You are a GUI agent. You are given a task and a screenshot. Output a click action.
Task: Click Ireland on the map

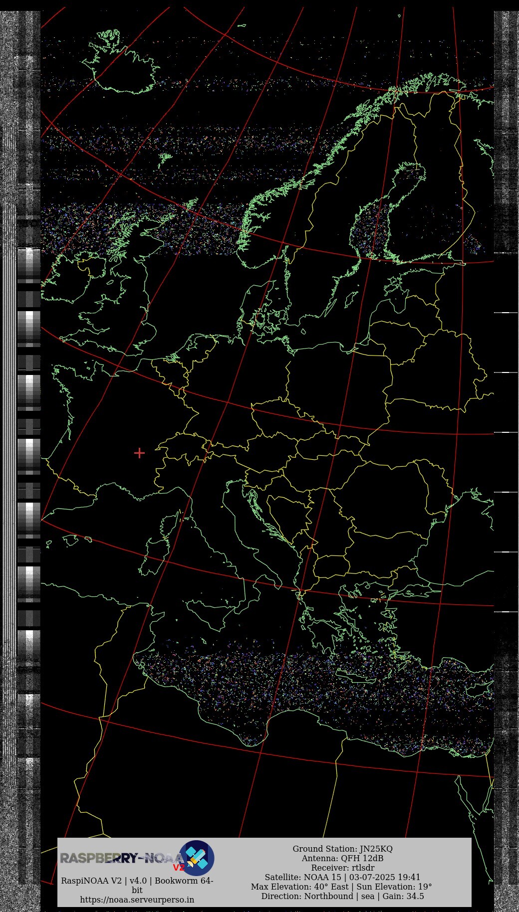[x=62, y=279]
